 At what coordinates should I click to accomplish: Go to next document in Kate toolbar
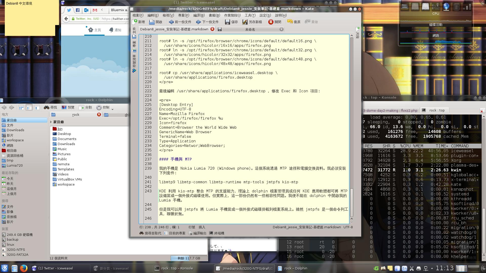click(x=207, y=22)
